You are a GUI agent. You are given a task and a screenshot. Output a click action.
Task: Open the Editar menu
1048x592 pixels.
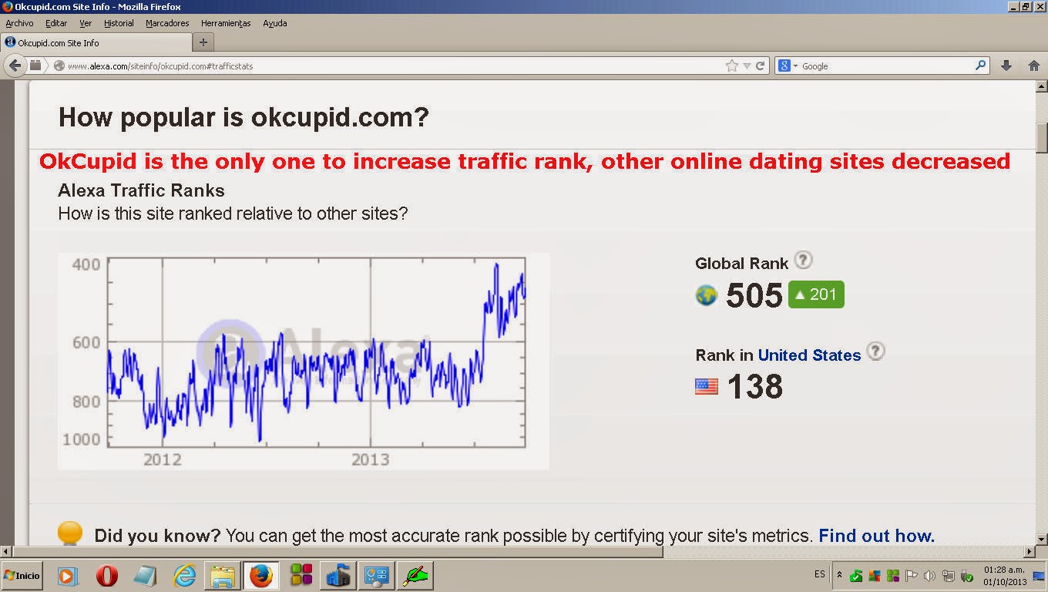pos(56,23)
